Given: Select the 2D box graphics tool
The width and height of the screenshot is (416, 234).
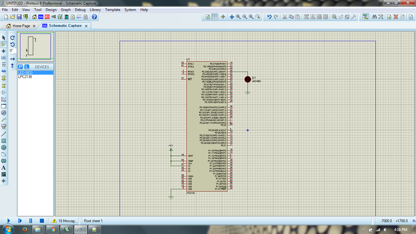Looking at the screenshot, I should click(x=4, y=141).
